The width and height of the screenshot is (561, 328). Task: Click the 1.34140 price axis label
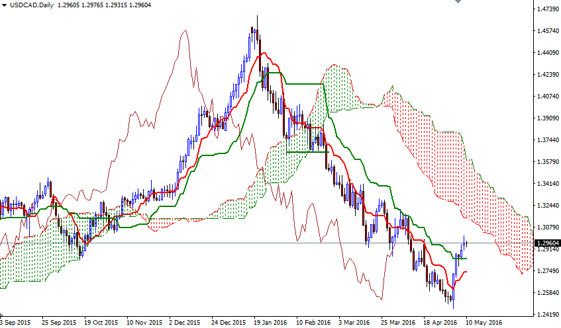[x=548, y=184]
